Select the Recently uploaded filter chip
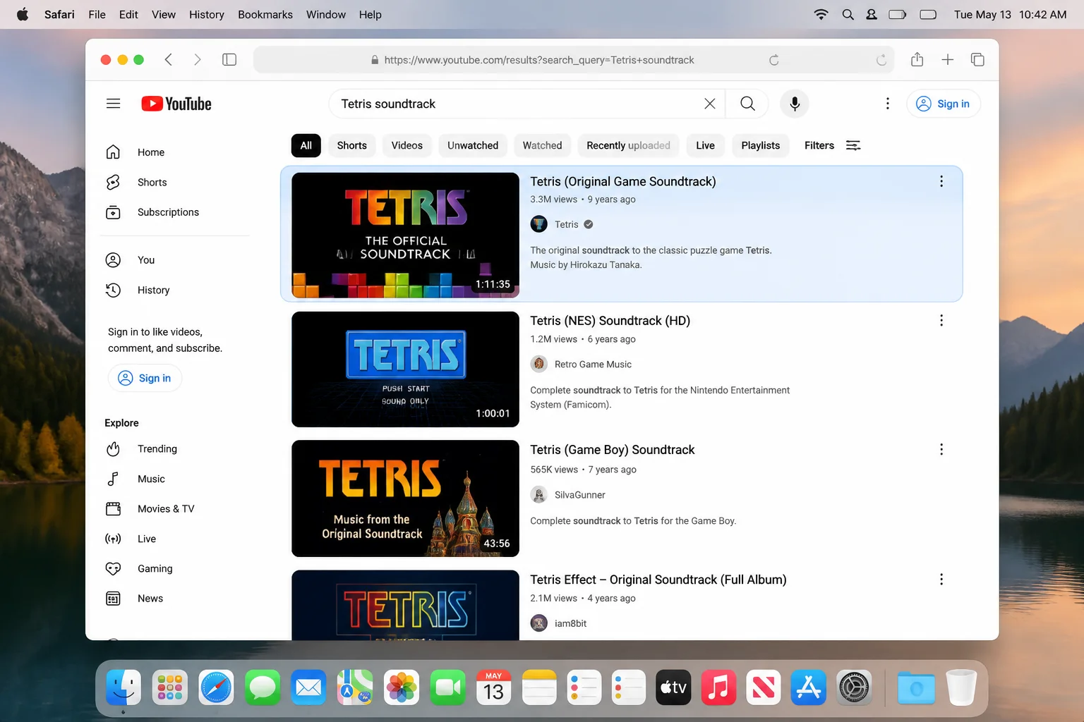Image resolution: width=1084 pixels, height=722 pixels. (628, 145)
